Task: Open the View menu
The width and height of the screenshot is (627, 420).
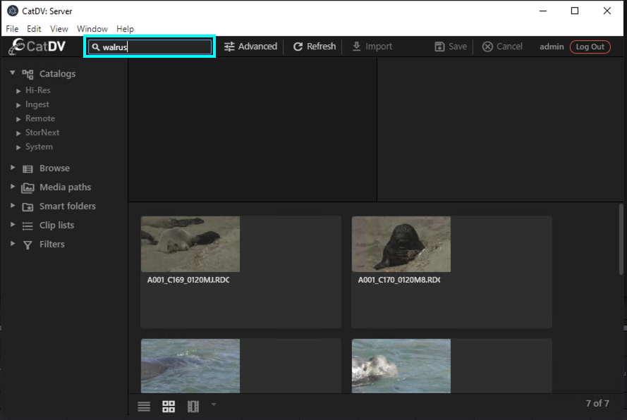Action: [x=59, y=29]
